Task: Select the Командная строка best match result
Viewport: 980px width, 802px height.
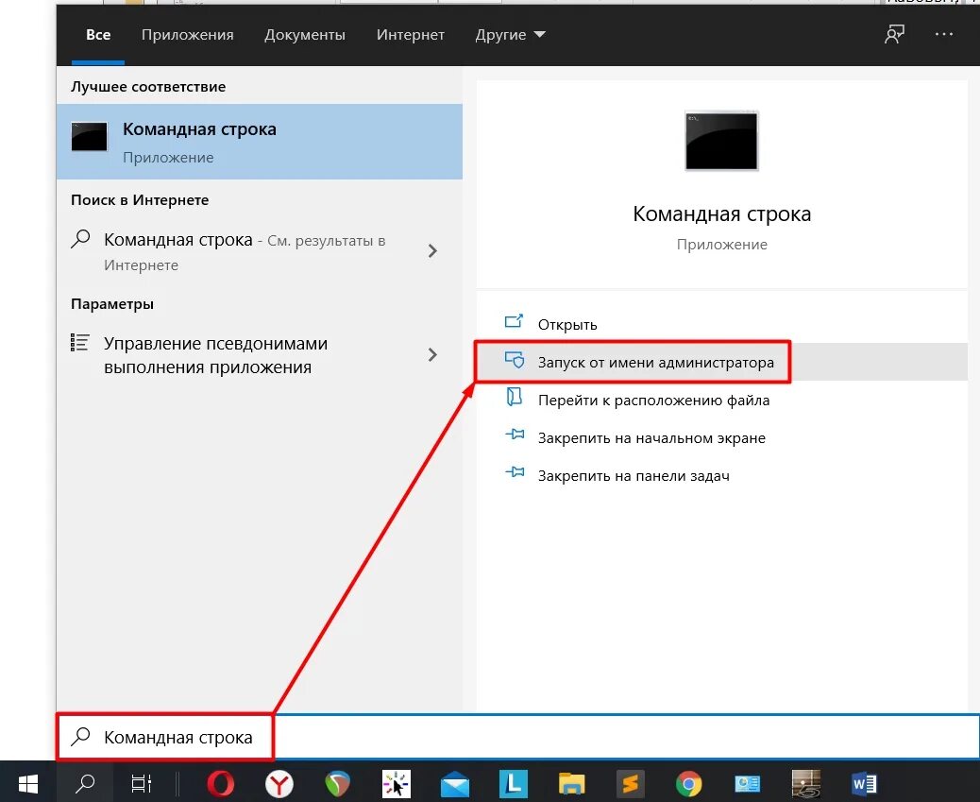Action: tap(260, 142)
